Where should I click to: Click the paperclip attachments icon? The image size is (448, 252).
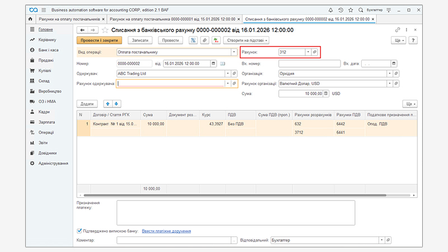(204, 40)
